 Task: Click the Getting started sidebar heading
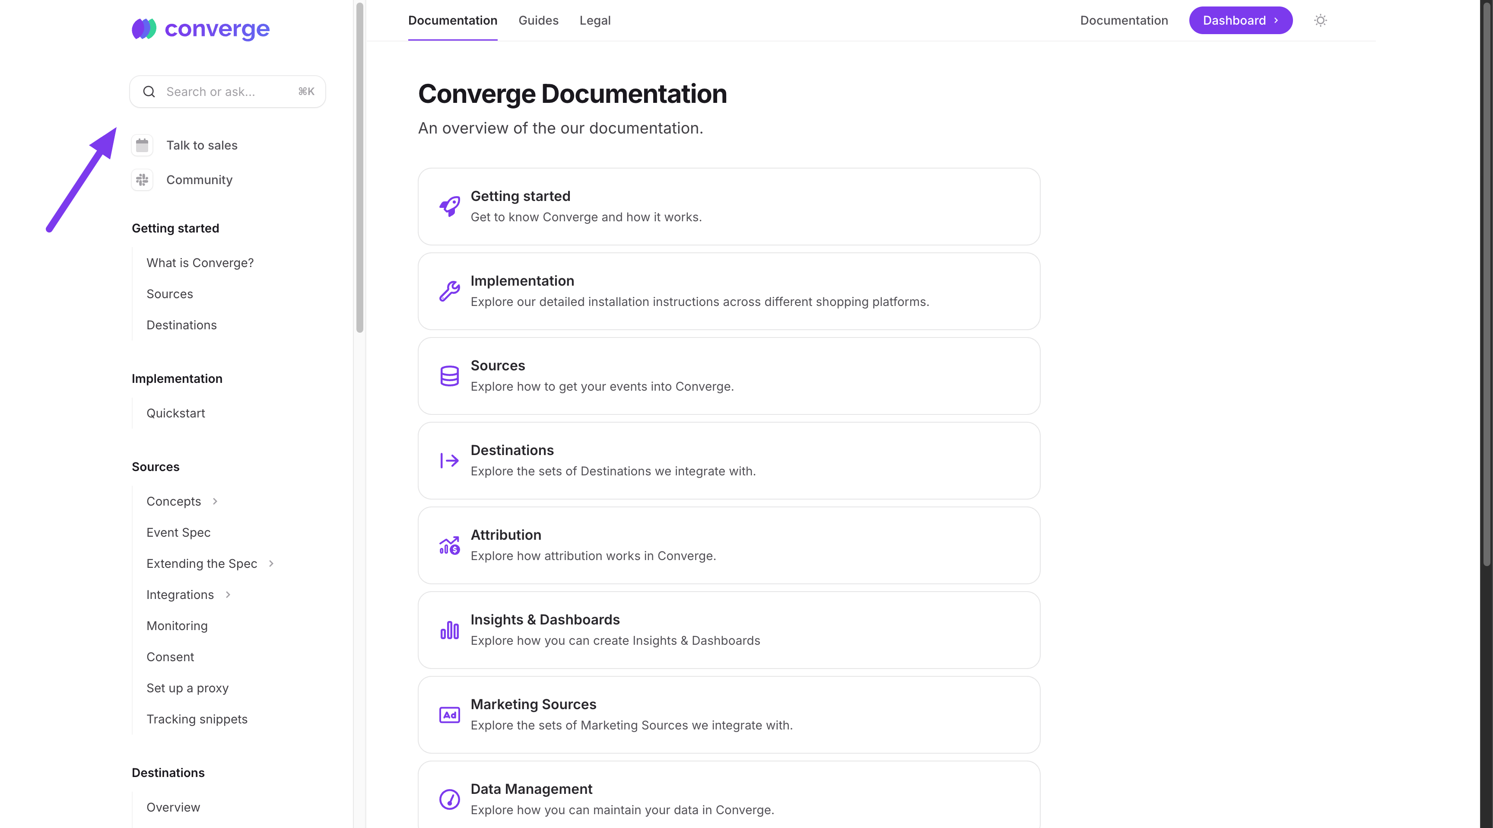pyautogui.click(x=175, y=228)
